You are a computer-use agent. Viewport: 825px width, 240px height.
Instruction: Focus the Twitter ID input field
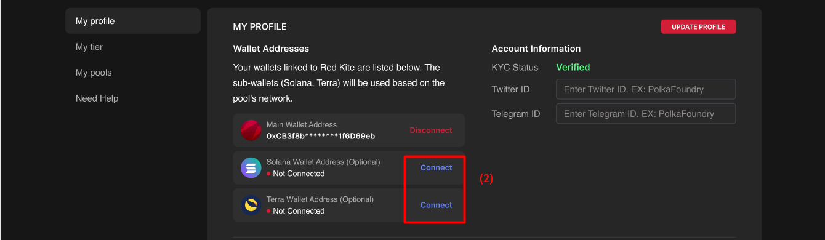coord(646,89)
